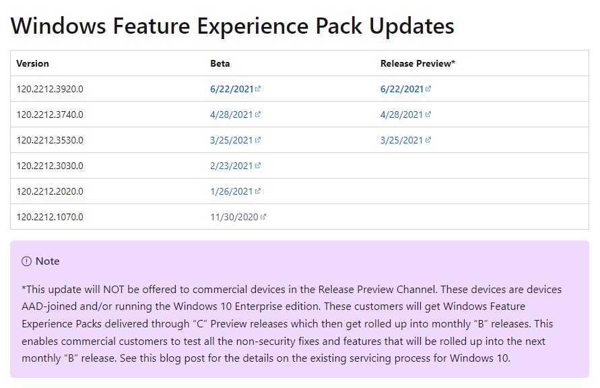Image resolution: width=600 pixels, height=388 pixels.
Task: Click version cell 120.2212.3920.0
Action: (x=50, y=89)
